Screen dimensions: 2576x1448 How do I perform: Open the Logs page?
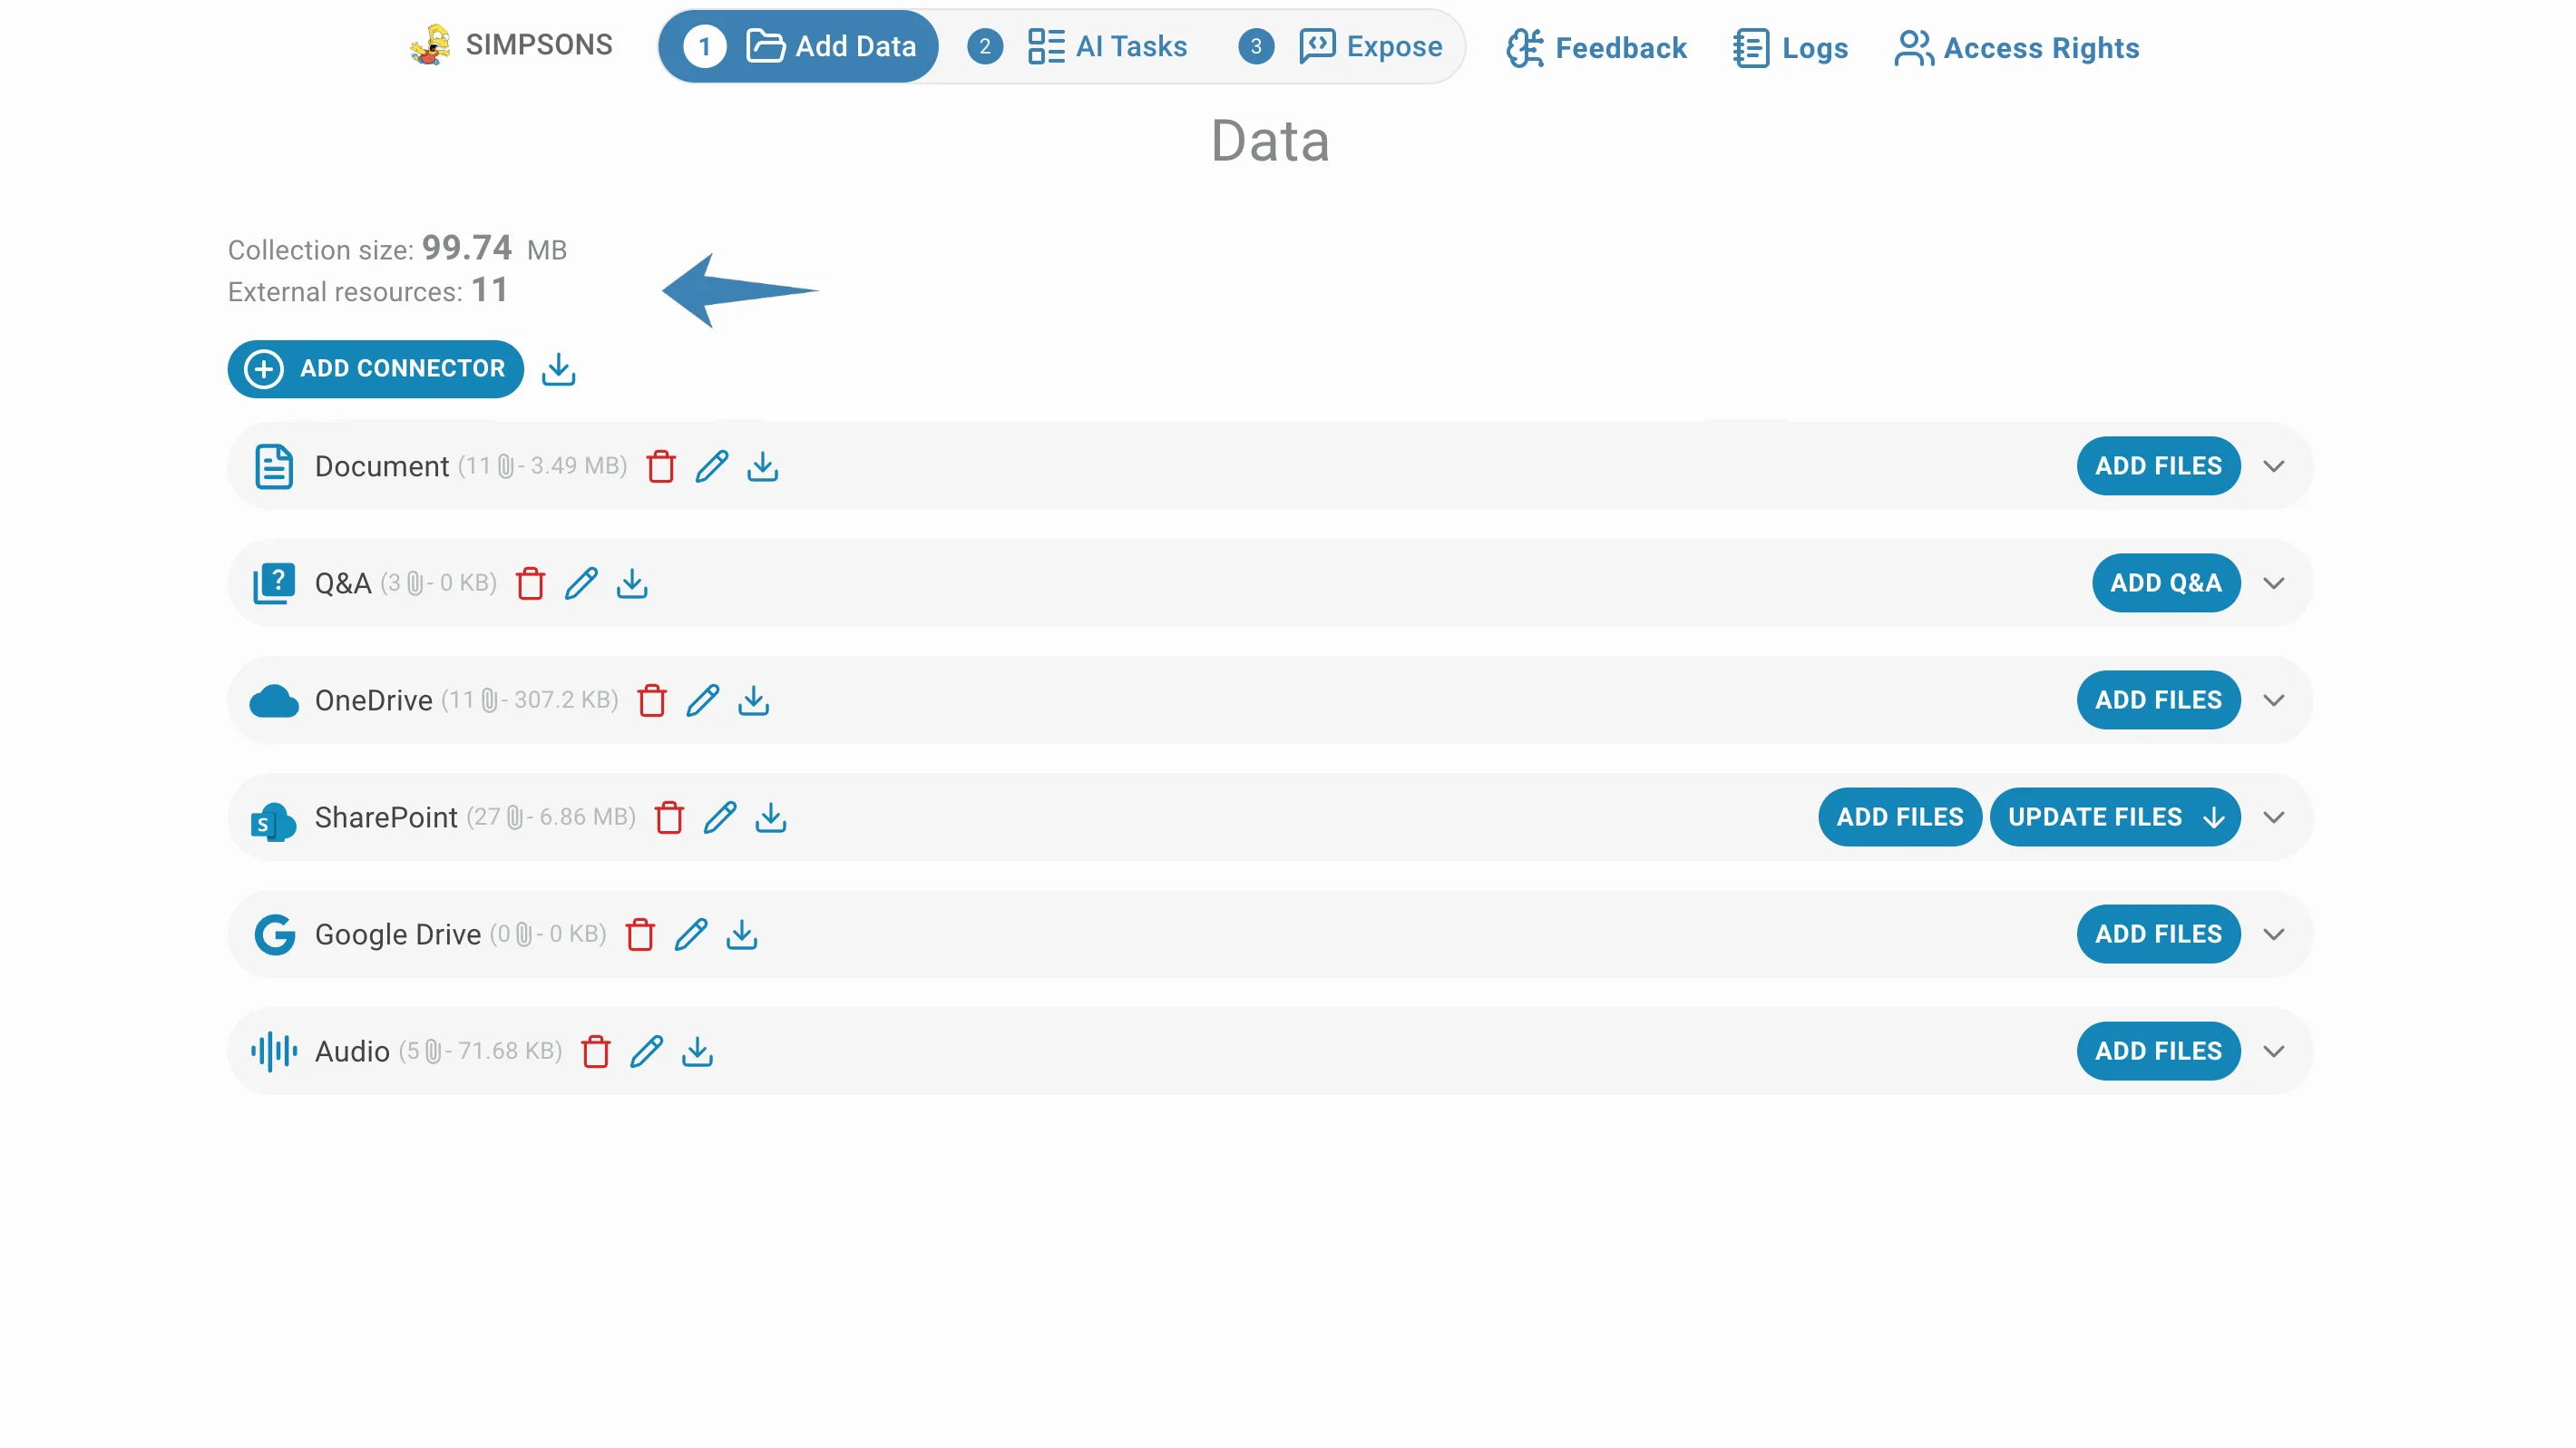tap(1790, 48)
